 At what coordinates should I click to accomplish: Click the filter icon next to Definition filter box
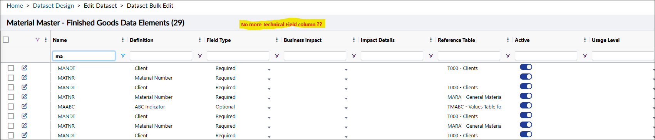tap(200, 56)
